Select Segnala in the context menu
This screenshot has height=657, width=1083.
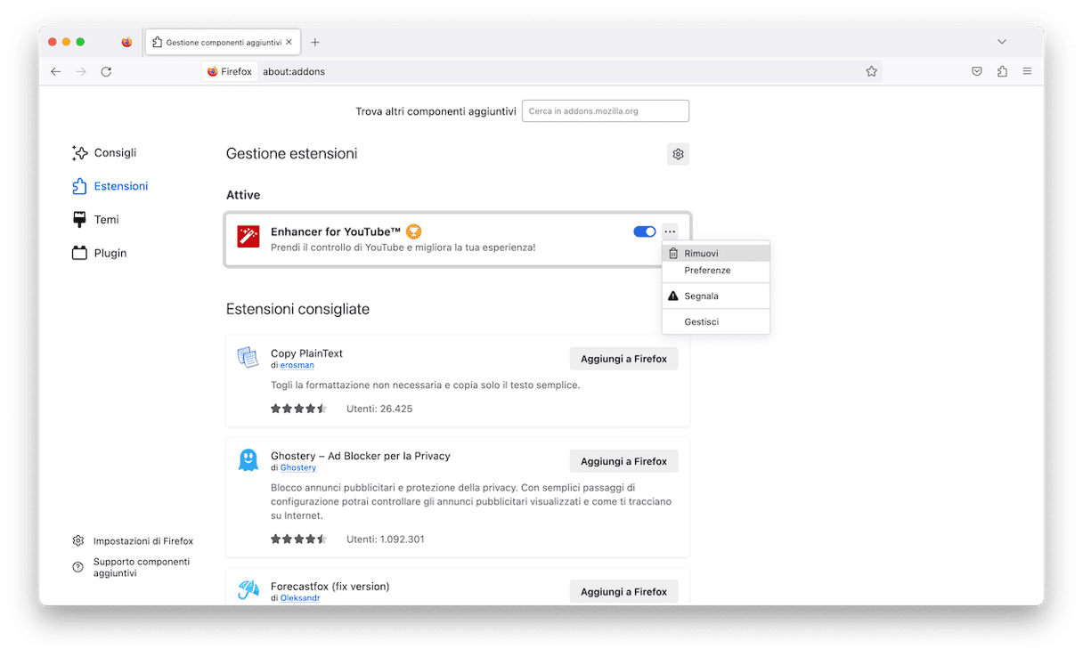click(716, 296)
